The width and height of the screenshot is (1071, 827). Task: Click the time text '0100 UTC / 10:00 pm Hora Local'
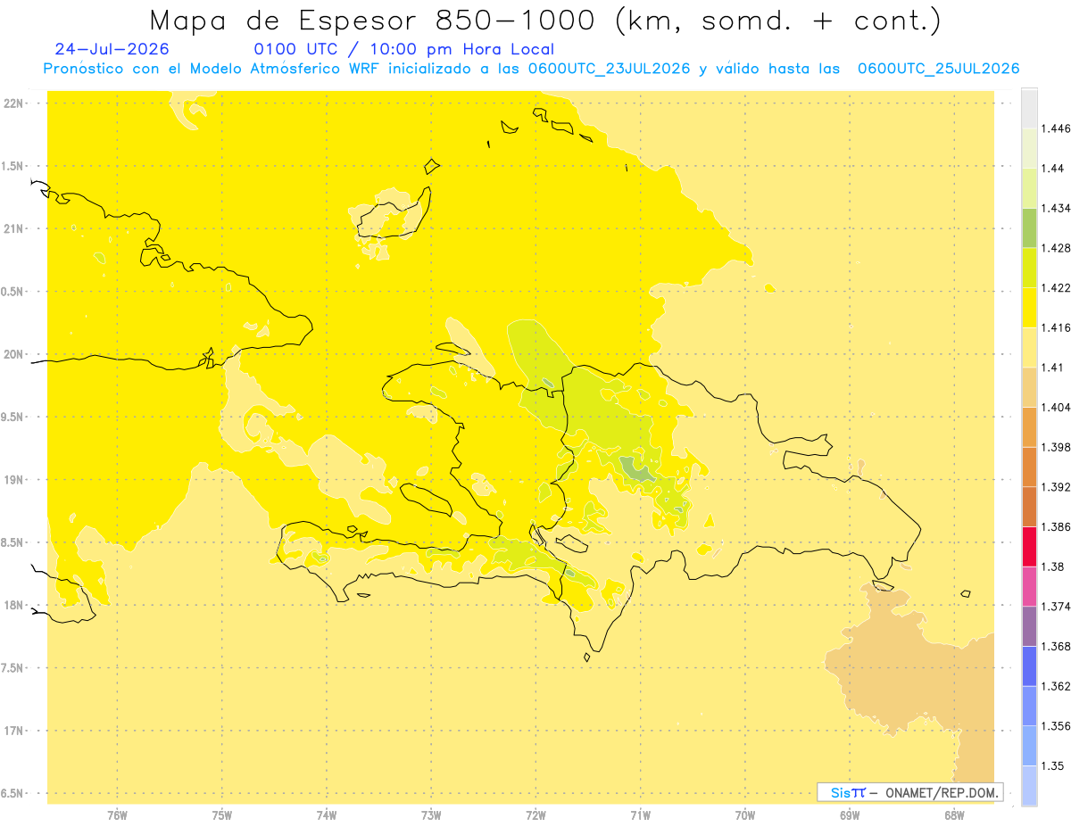pyautogui.click(x=404, y=50)
